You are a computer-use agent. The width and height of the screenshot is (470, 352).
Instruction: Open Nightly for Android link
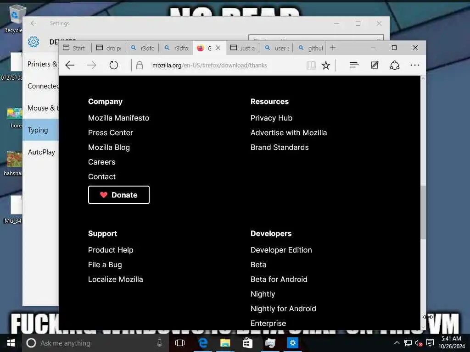[283, 308]
